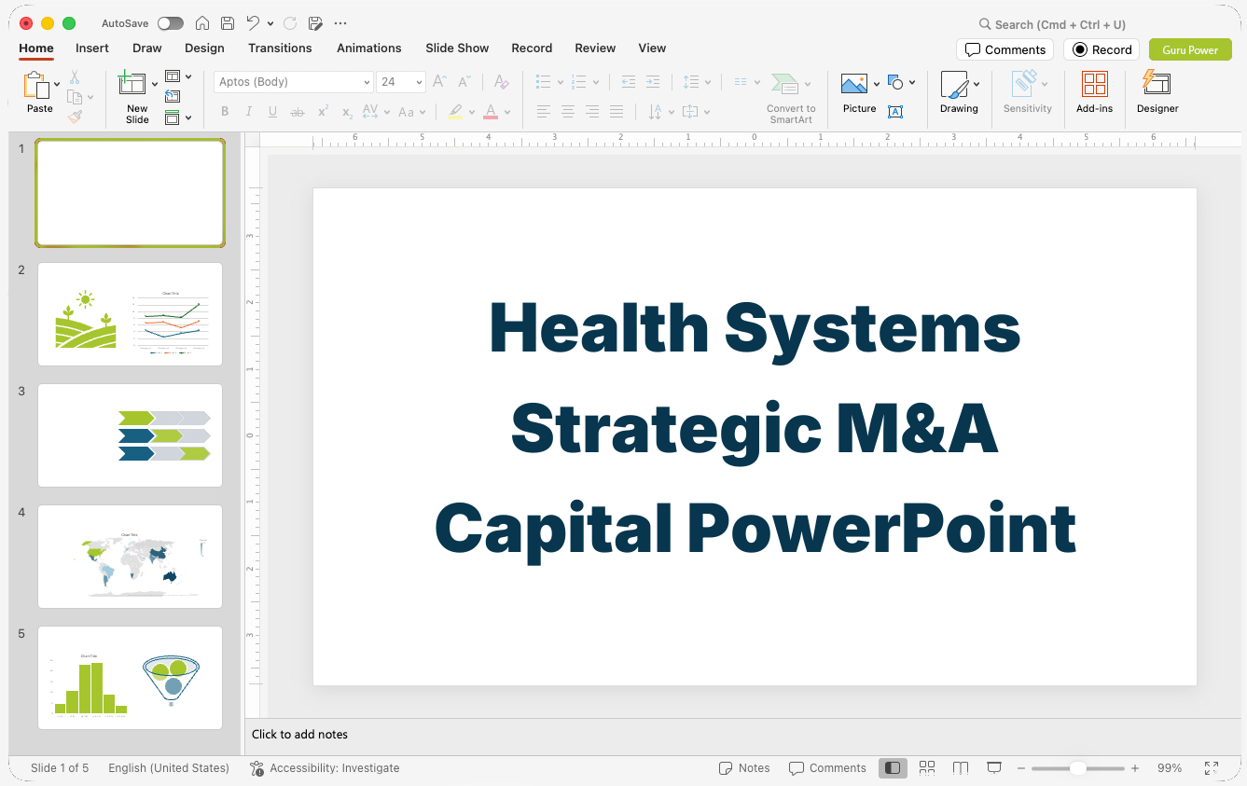Click the Record button at top right
Image resolution: width=1247 pixels, height=786 pixels.
coord(1102,49)
